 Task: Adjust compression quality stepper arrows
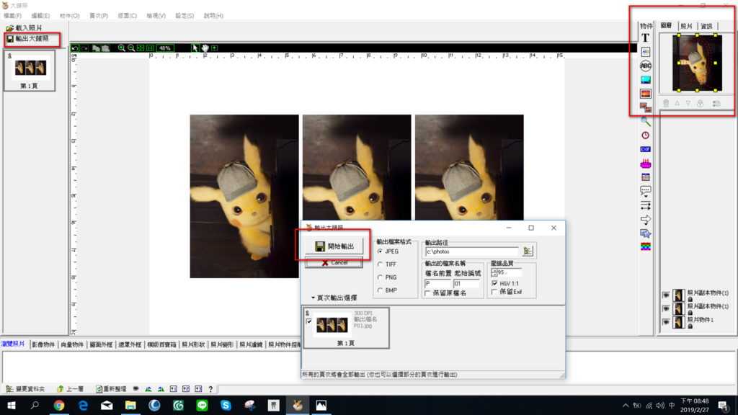(x=494, y=272)
